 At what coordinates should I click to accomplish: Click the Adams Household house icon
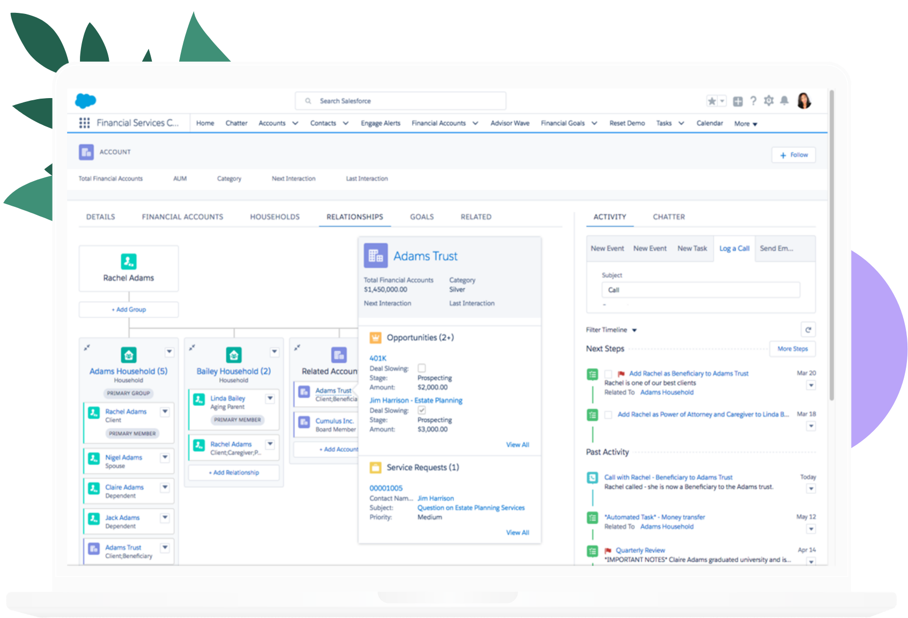click(129, 355)
